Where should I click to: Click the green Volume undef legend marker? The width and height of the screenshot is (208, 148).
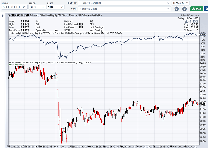point(10,64)
